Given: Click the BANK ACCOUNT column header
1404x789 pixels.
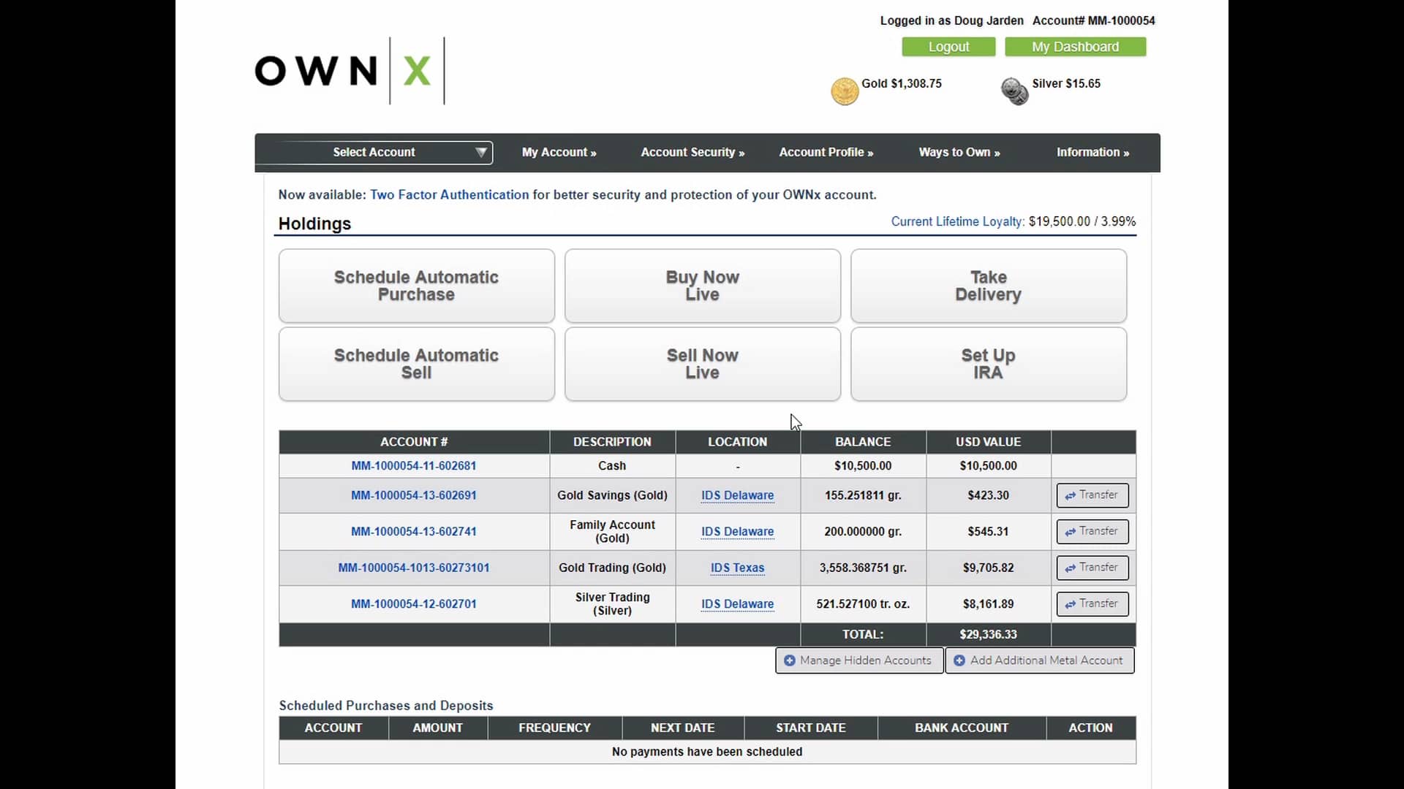Looking at the screenshot, I should [962, 728].
